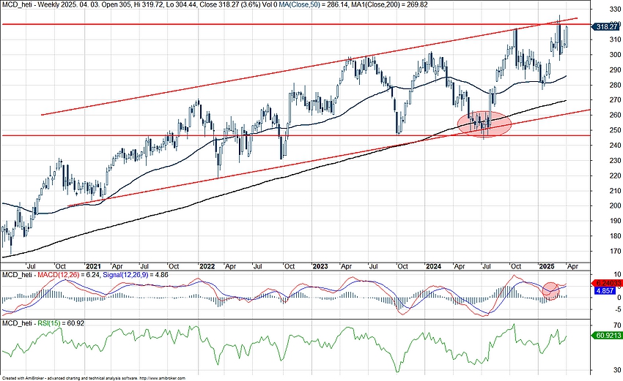Click the red MACD value tag 6.24033
The width and height of the screenshot is (623, 381).
click(607, 282)
